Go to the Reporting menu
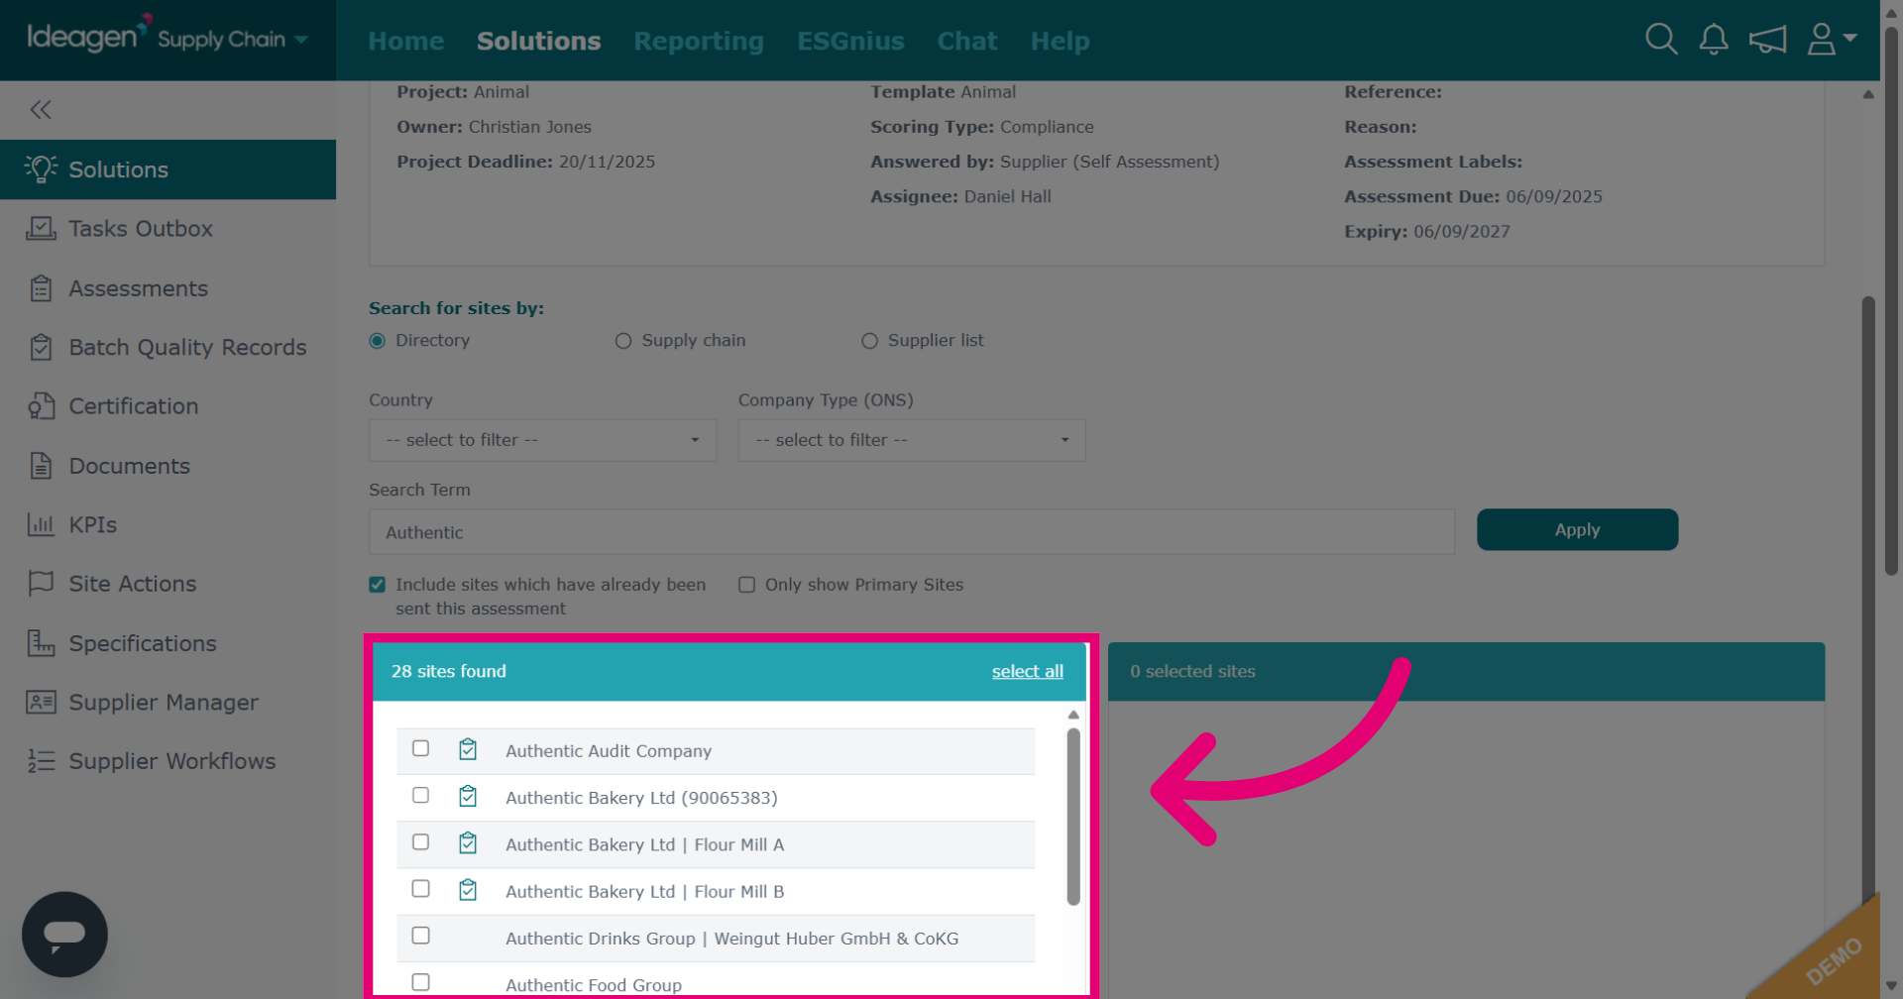The width and height of the screenshot is (1903, 999). tap(699, 41)
